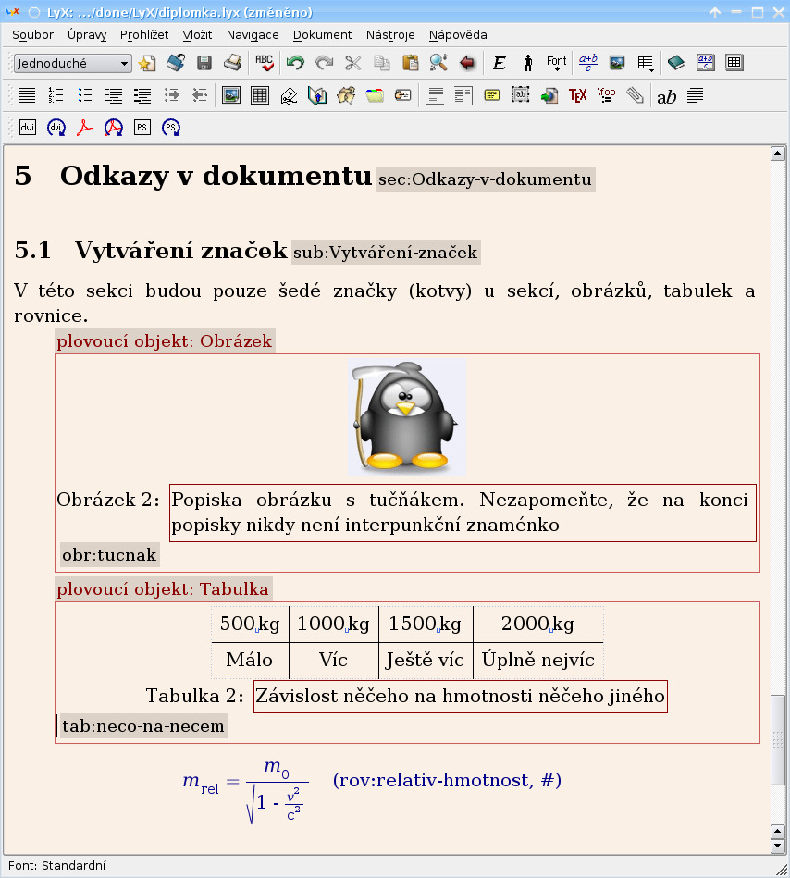Click the window maximize button
Image resolution: width=790 pixels, height=878 pixels.
coord(758,12)
